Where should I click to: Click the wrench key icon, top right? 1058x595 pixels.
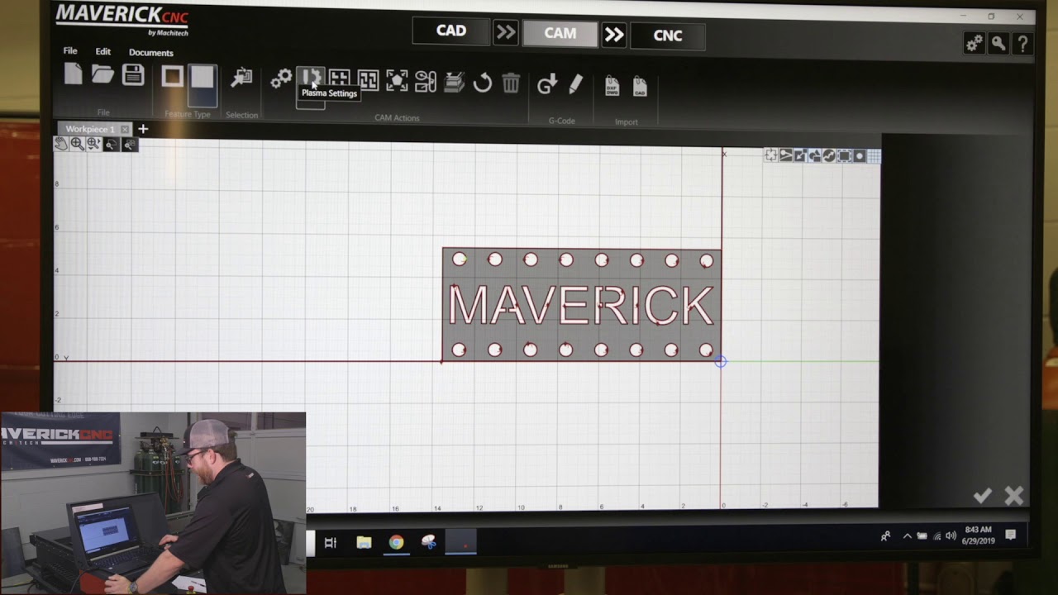click(998, 43)
